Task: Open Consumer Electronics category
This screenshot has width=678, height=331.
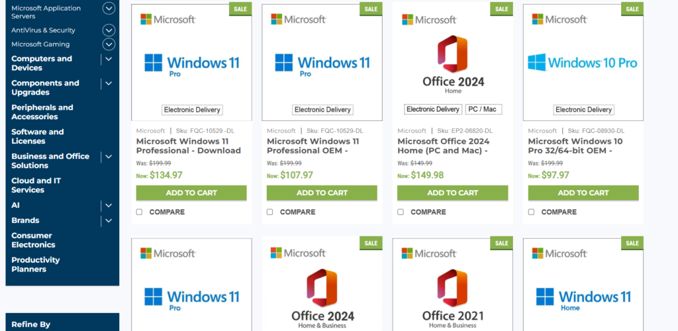Action: (x=33, y=240)
